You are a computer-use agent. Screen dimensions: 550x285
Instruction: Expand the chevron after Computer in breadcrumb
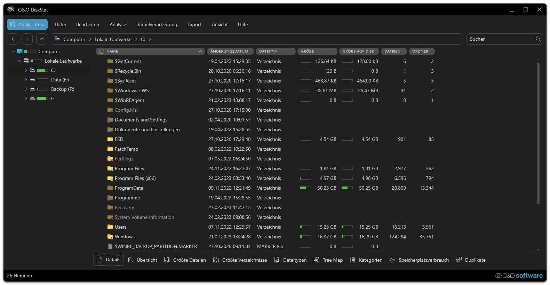pyautogui.click(x=90, y=39)
